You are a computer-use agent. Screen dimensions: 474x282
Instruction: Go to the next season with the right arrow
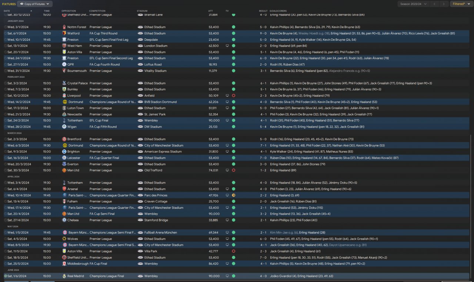point(444,4)
